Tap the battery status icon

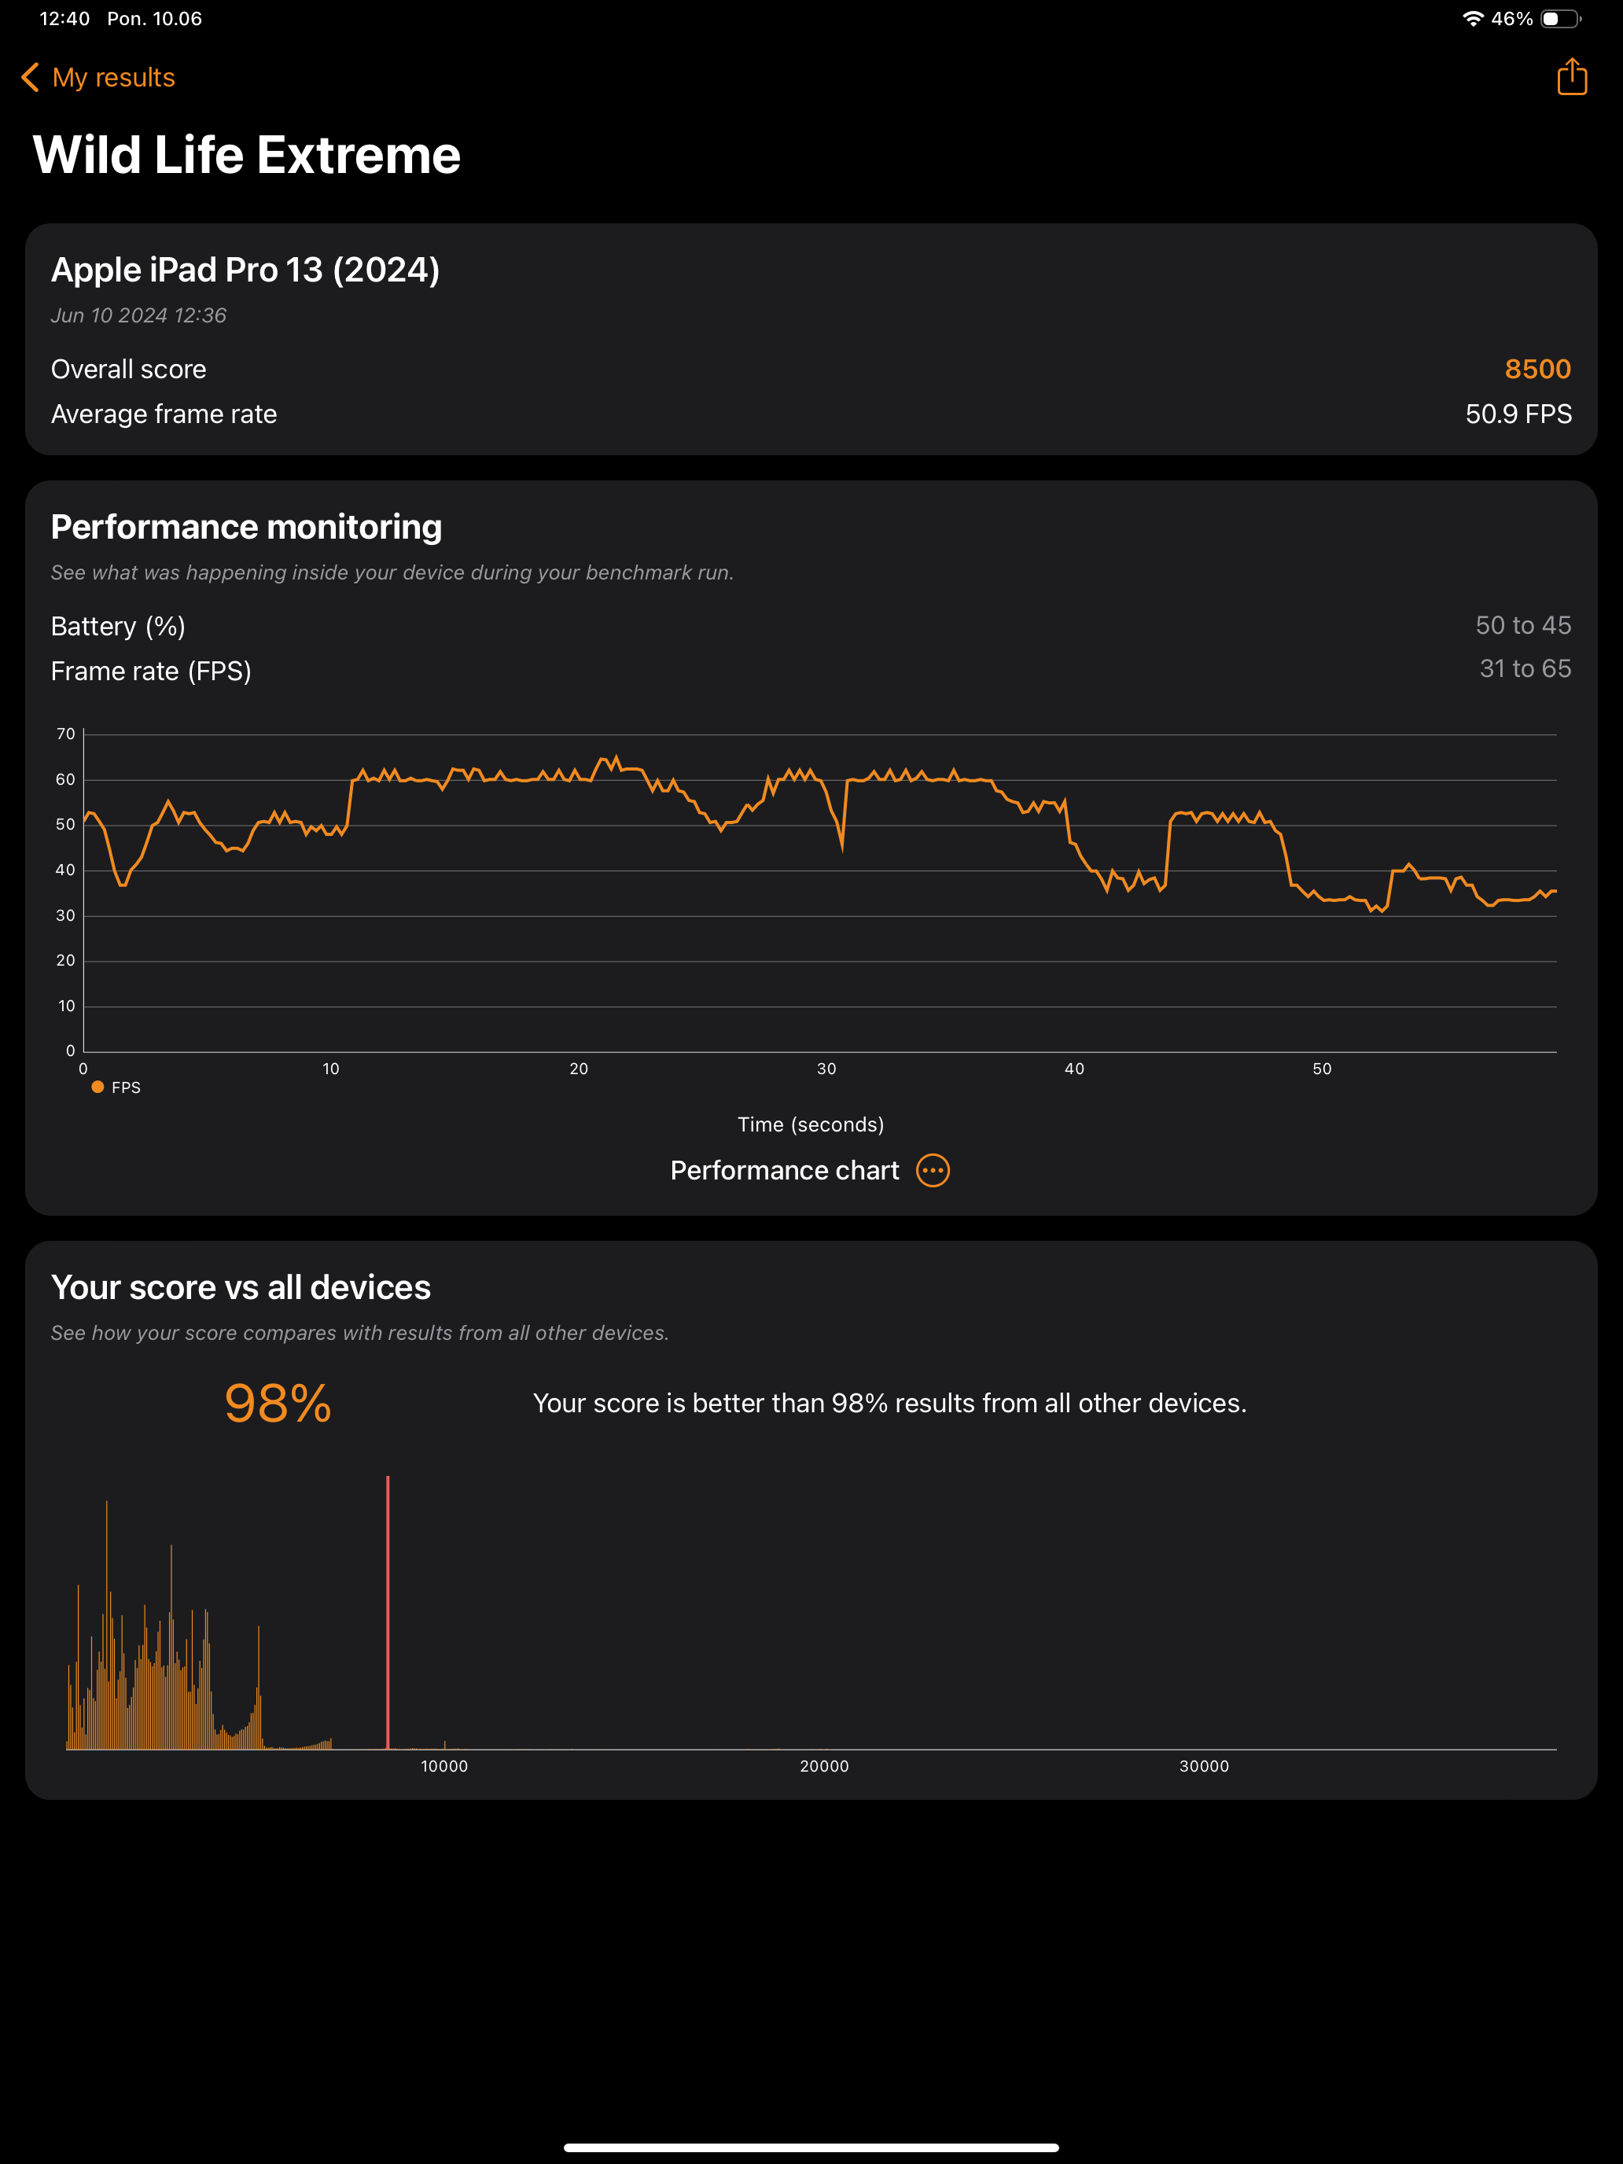1559,19
